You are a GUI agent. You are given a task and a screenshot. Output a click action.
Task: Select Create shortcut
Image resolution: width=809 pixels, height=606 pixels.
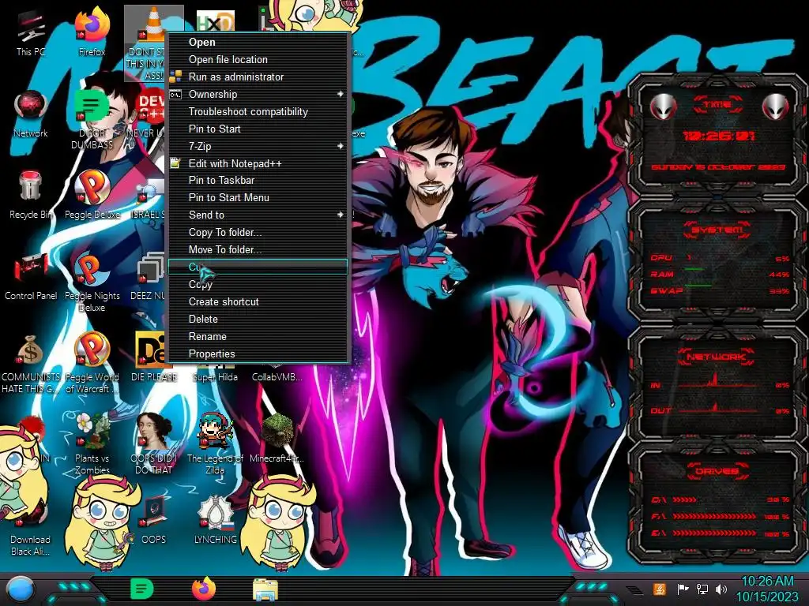[259, 302]
